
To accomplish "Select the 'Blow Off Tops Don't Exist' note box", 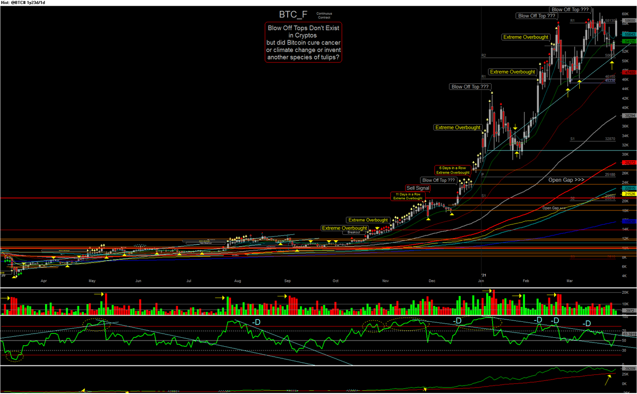I will [303, 42].
